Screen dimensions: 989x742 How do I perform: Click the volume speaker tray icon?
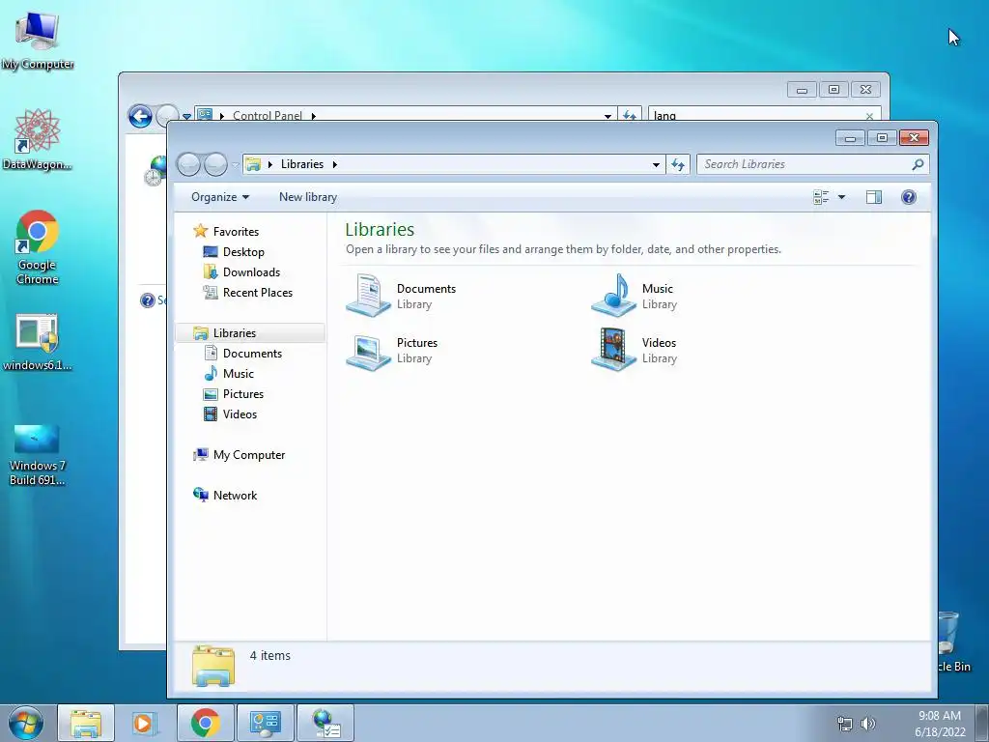click(868, 724)
